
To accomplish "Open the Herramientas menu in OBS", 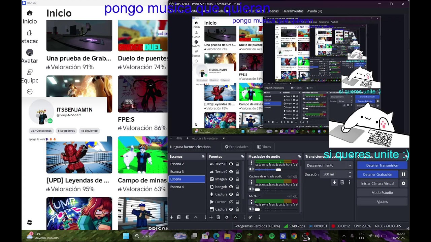I will point(293,11).
